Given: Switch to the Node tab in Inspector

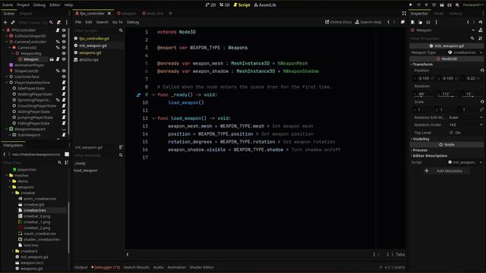Looking at the screenshot, I should click(x=438, y=14).
